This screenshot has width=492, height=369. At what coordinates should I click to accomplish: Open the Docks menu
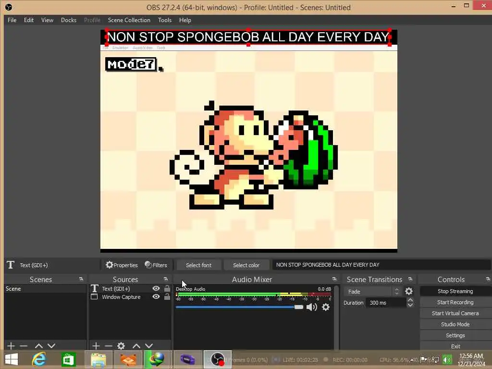click(69, 20)
